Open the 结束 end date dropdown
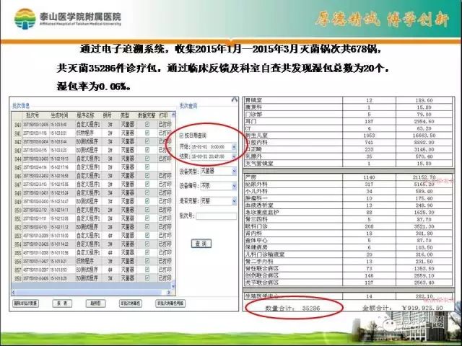This screenshot has height=346, width=462. [x=234, y=156]
